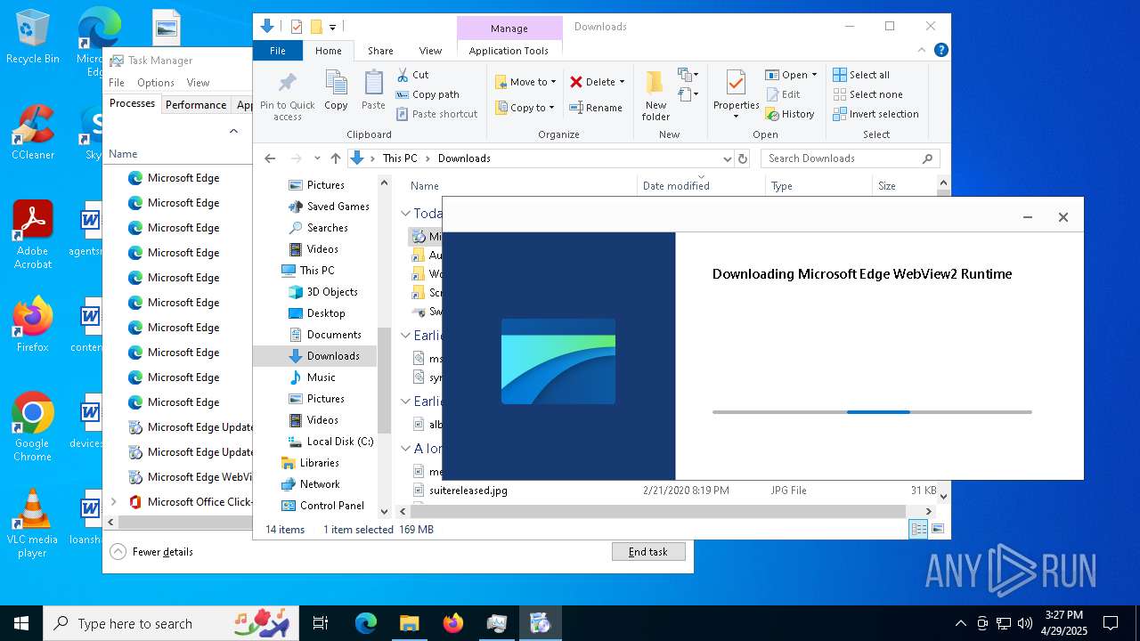Click the Paste ribbon icon
The height and width of the screenshot is (641, 1140).
click(373, 90)
